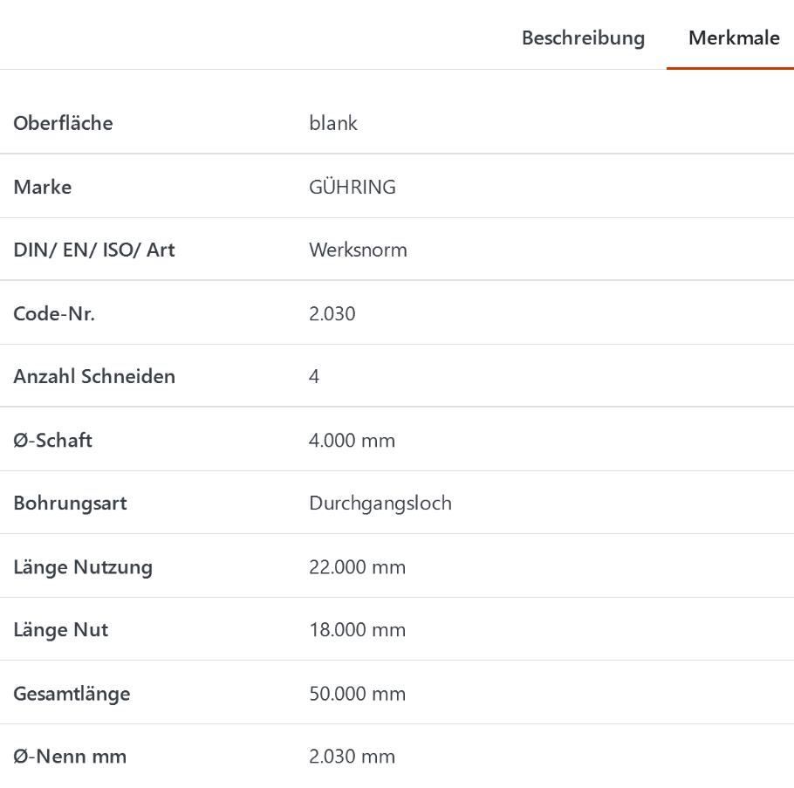Select the Durchgangsloch value
This screenshot has width=794, height=788.
click(x=380, y=504)
